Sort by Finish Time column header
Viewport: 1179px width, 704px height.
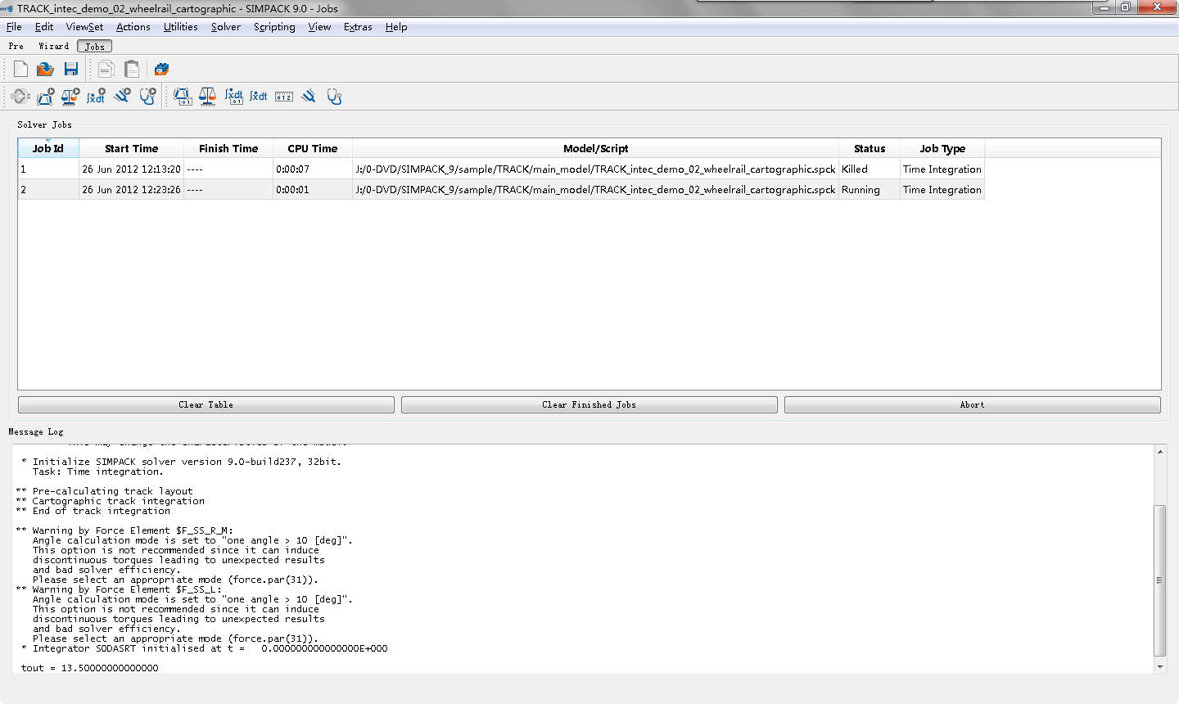[228, 148]
